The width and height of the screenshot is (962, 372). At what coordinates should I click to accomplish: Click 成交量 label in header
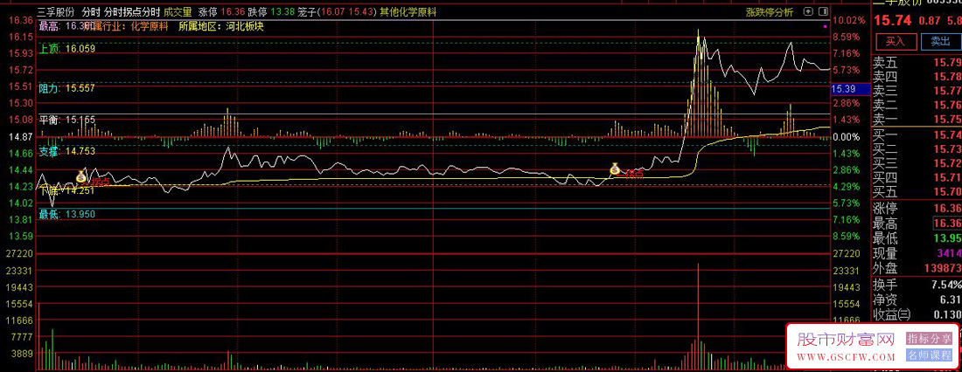point(178,11)
